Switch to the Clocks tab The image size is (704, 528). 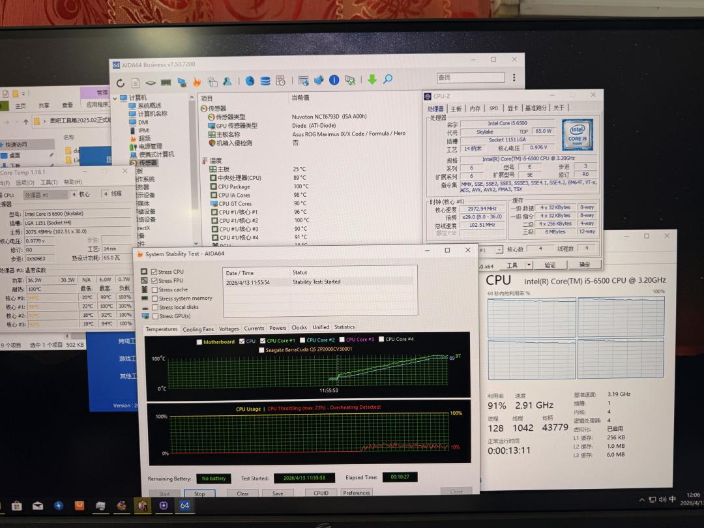[x=299, y=327]
